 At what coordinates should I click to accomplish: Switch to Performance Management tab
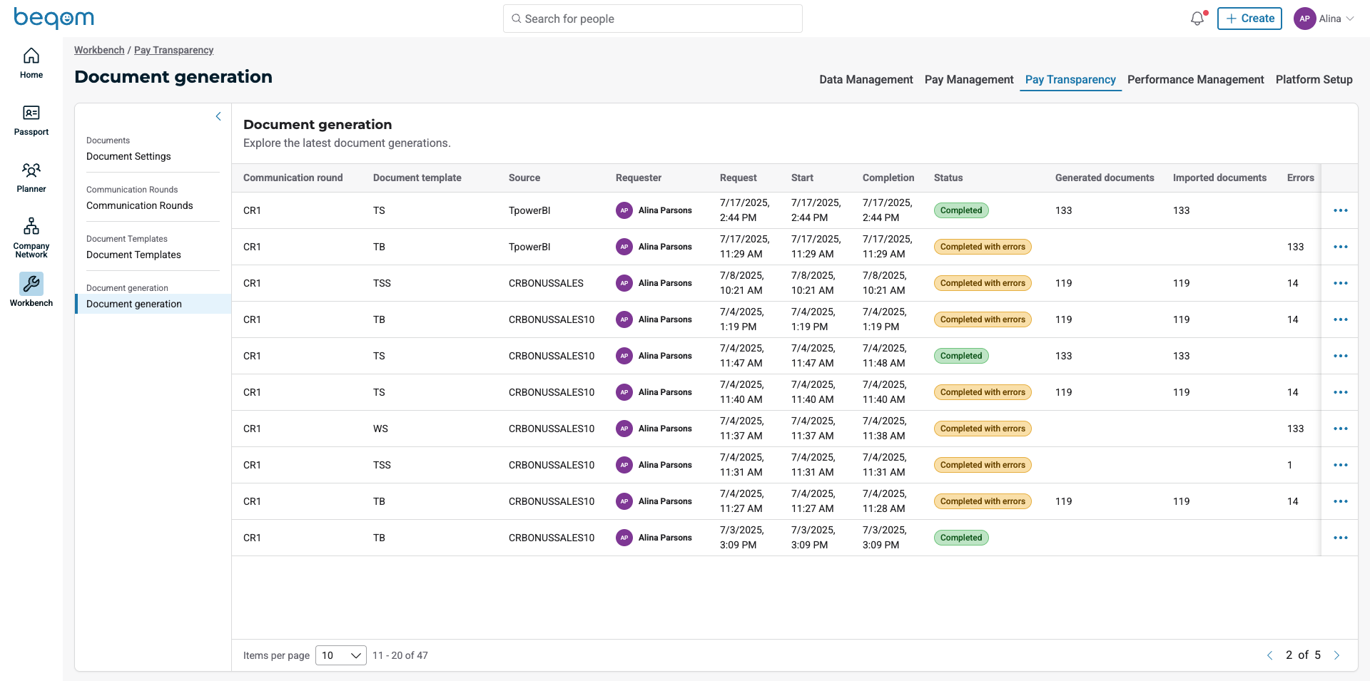pyautogui.click(x=1195, y=80)
